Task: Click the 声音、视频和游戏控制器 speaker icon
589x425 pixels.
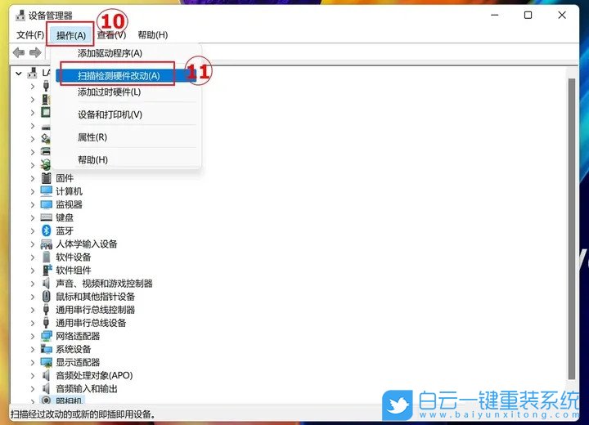Action: tap(46, 283)
